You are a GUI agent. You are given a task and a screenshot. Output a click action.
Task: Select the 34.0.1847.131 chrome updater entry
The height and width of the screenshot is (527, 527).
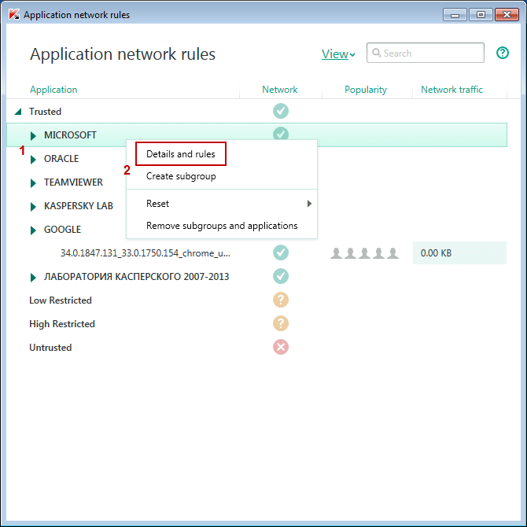pyautogui.click(x=146, y=253)
